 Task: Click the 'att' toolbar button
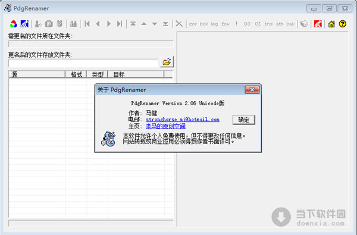pos(280,24)
